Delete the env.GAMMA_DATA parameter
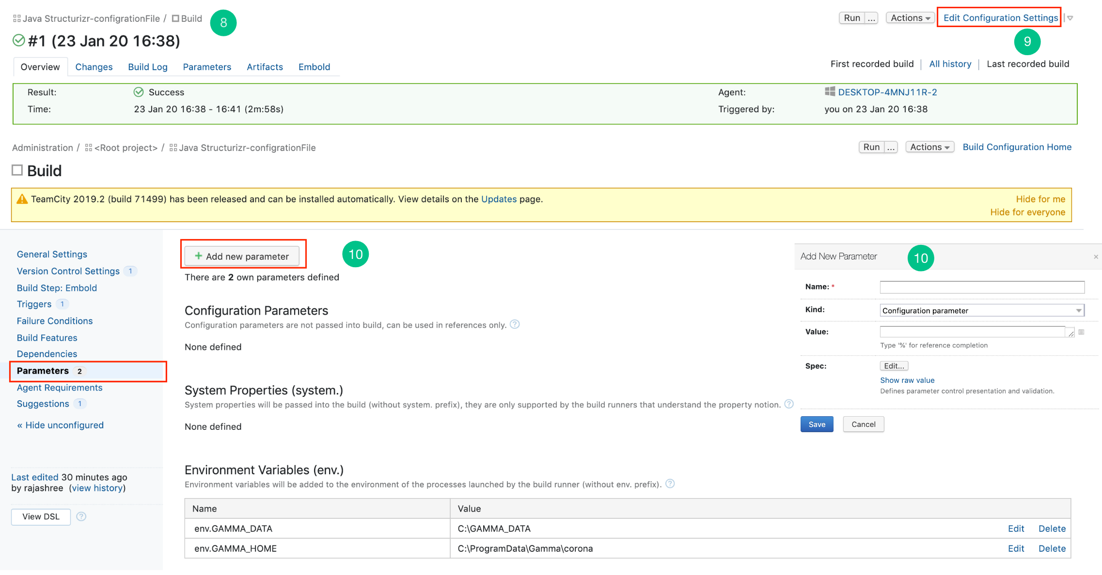The width and height of the screenshot is (1102, 575). [1052, 529]
